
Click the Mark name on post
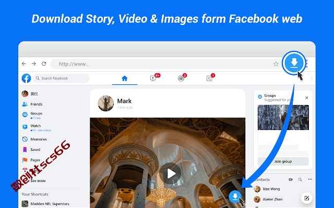pos(124,101)
